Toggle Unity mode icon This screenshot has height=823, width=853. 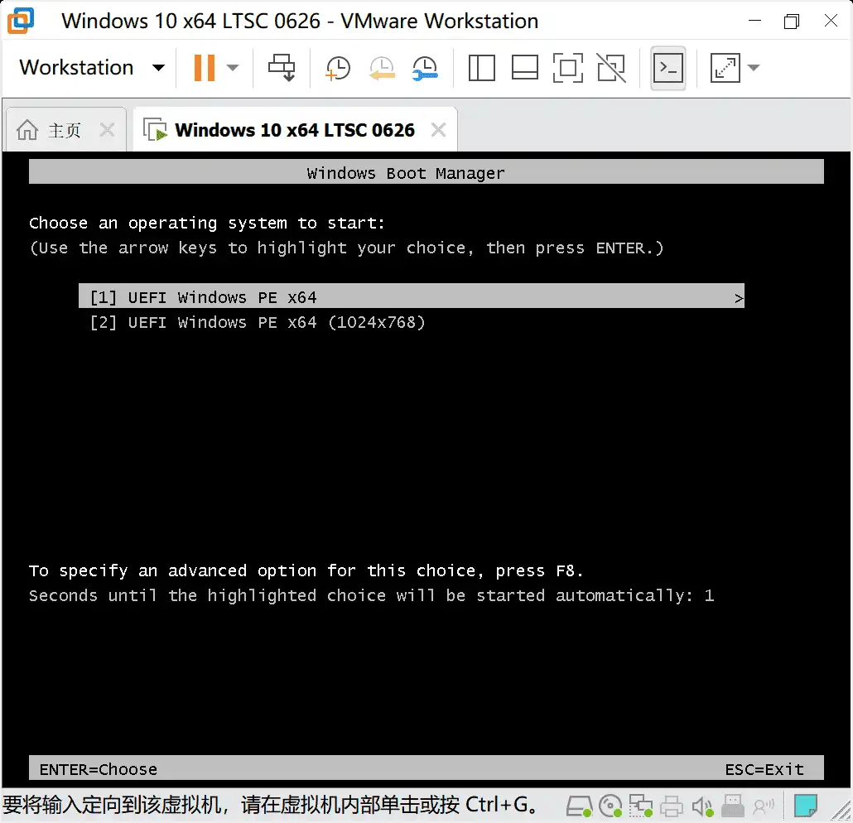pos(611,68)
